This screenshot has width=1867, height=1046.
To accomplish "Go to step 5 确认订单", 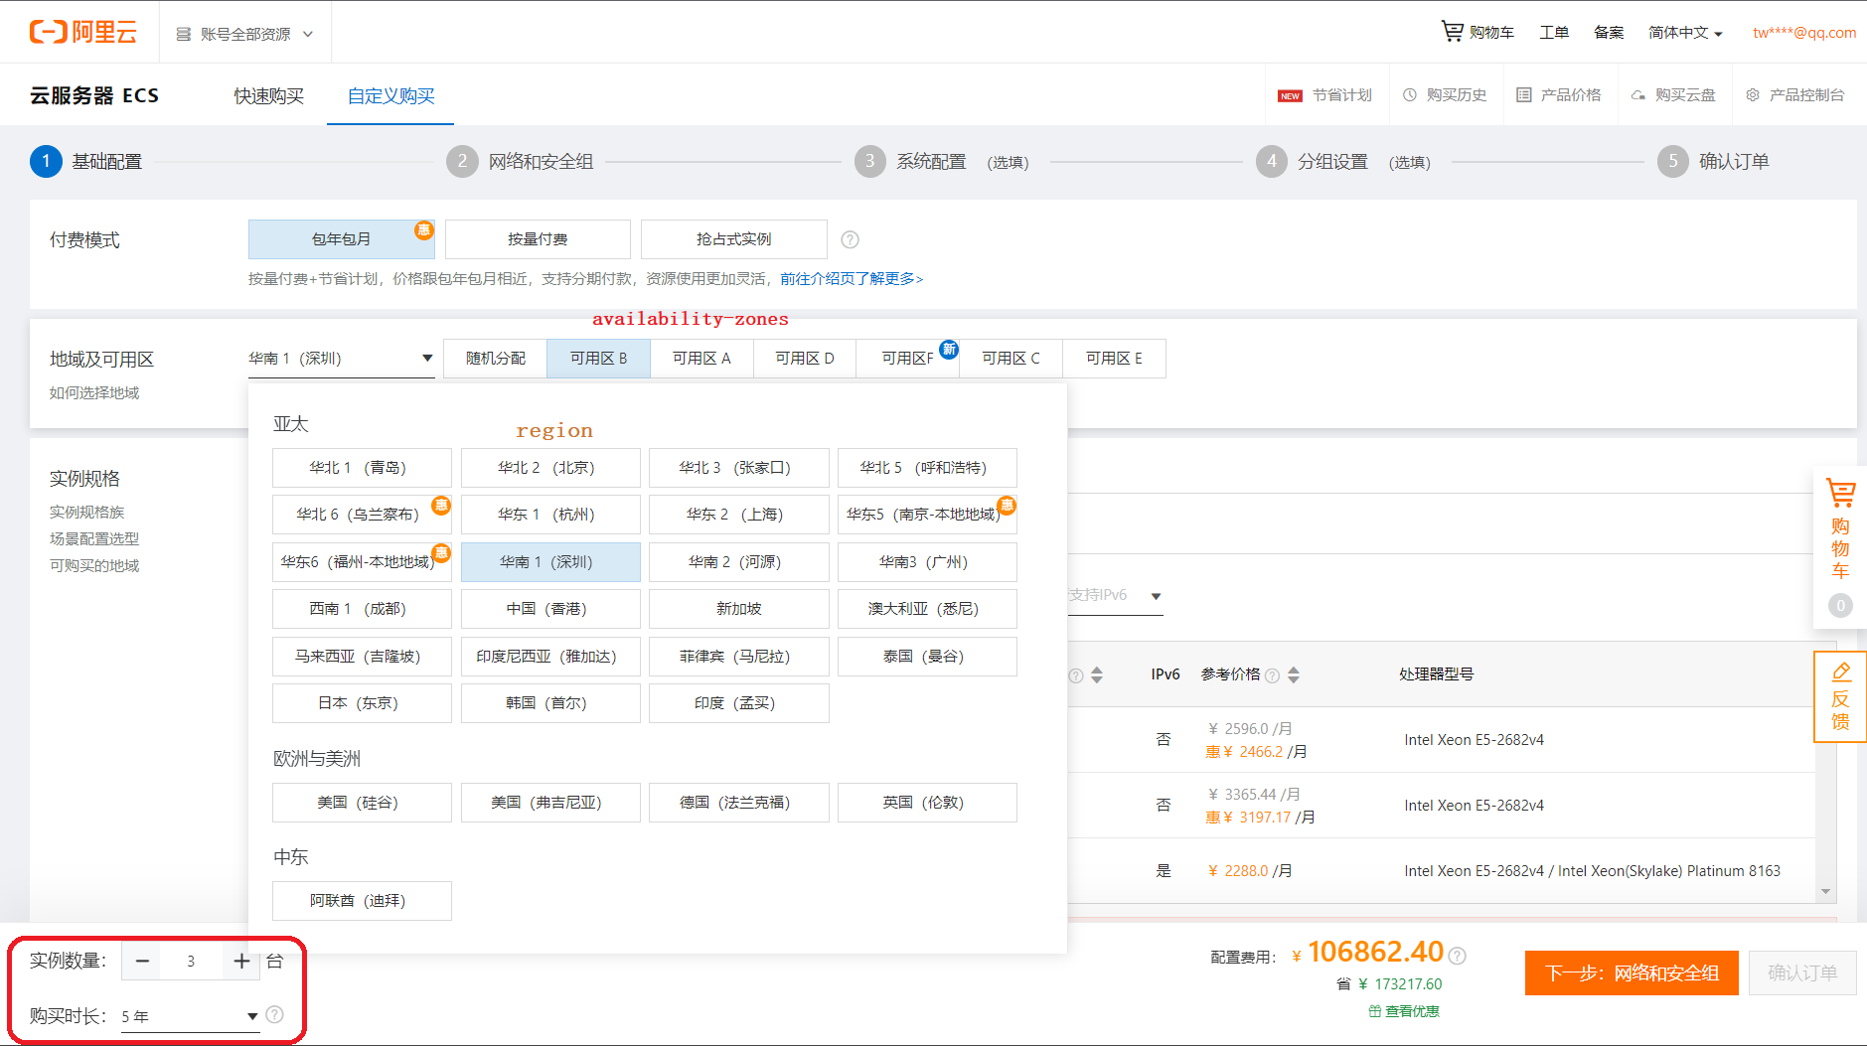I will click(1714, 161).
